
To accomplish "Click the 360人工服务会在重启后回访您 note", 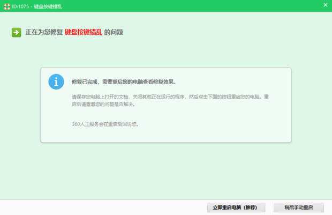I will click(105, 124).
